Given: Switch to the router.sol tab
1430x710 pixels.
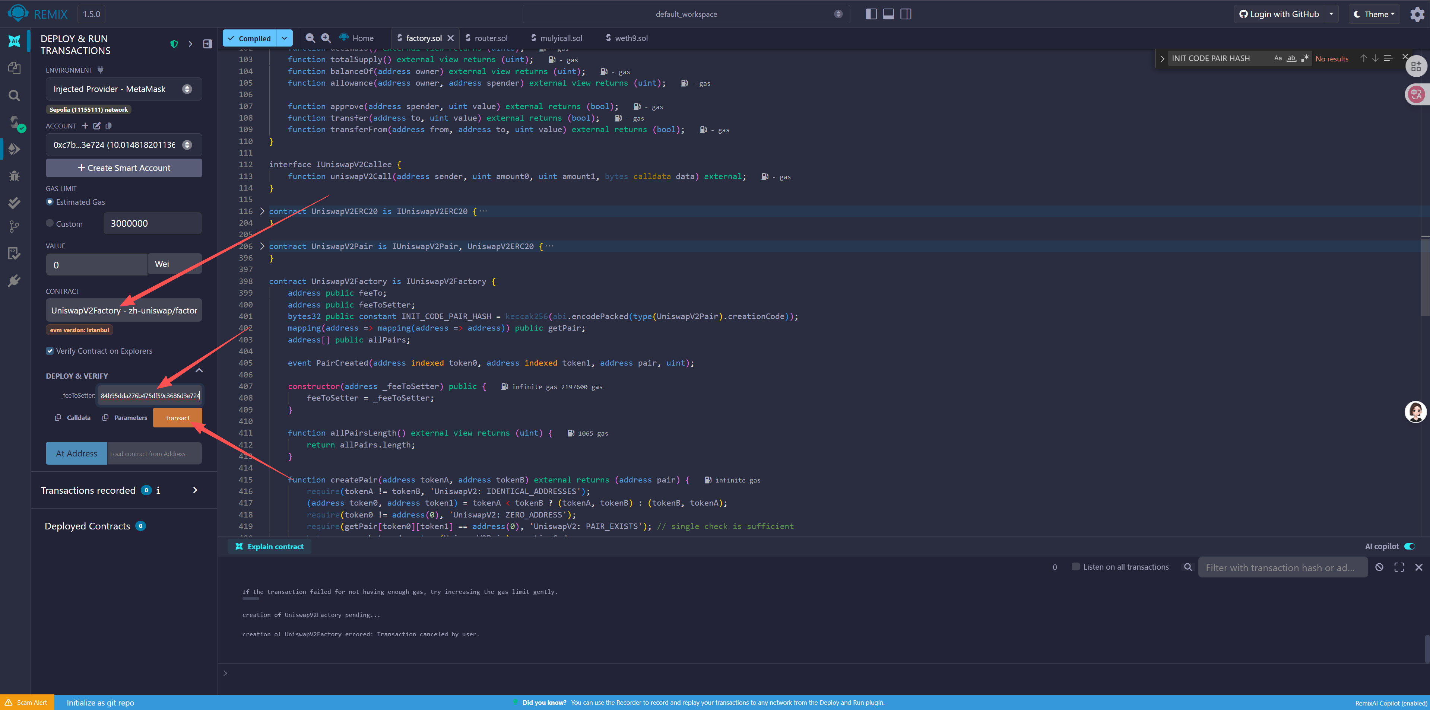Looking at the screenshot, I should pos(490,38).
